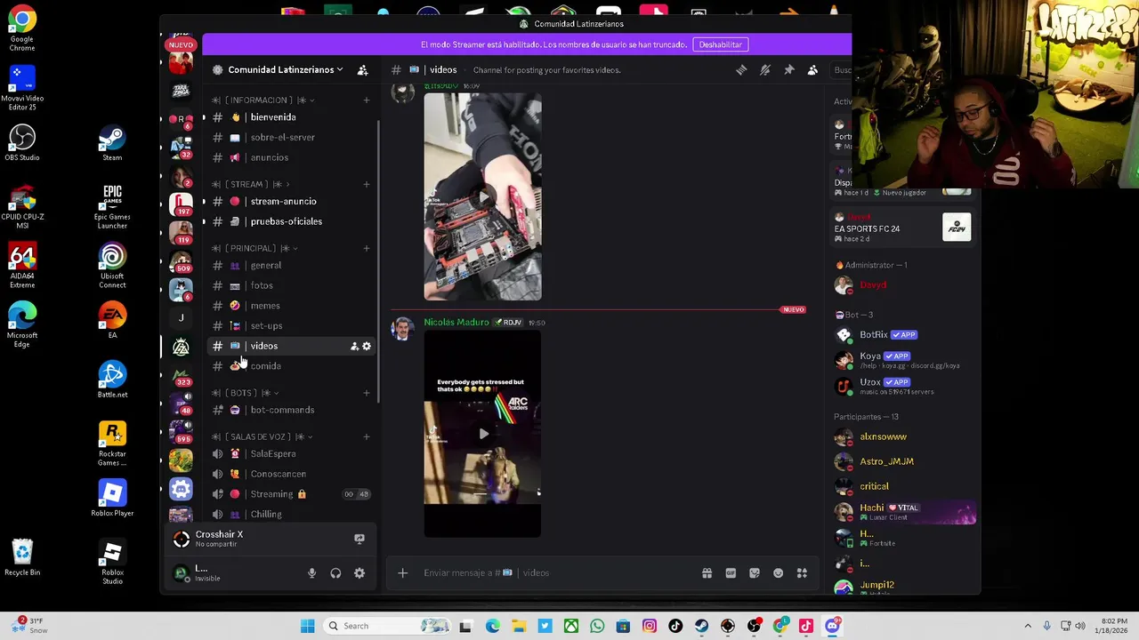This screenshot has width=1139, height=640.
Task: Open the sobre-el-server channel
Action: [x=291, y=138]
